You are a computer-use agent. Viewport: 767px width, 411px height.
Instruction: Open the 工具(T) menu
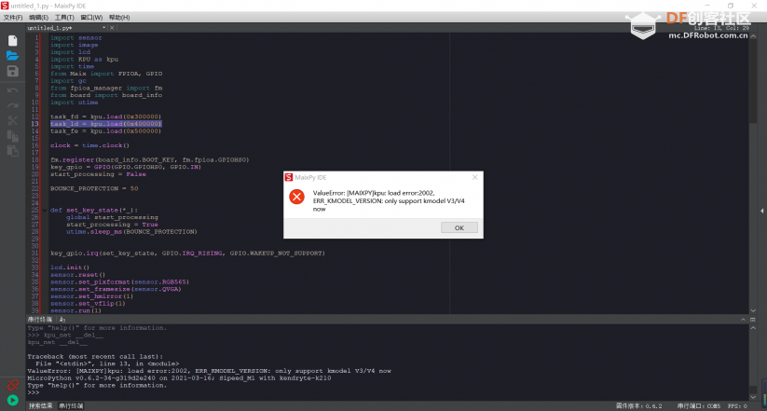[x=64, y=18]
